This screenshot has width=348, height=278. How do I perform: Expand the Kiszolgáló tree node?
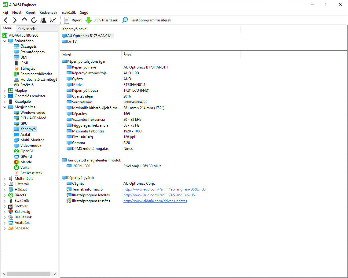click(5, 102)
